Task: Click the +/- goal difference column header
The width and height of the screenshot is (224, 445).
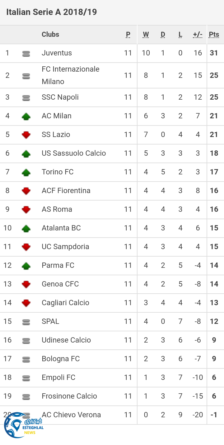Action: coord(198,35)
